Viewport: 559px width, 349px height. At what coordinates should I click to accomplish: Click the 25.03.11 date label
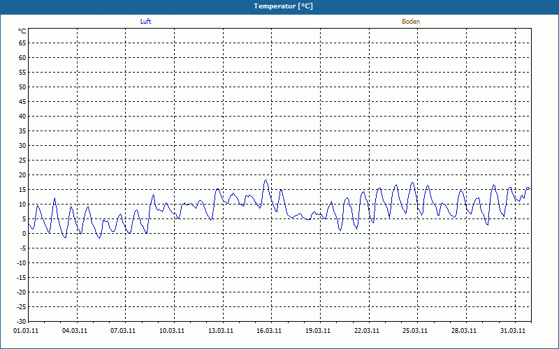click(x=415, y=330)
